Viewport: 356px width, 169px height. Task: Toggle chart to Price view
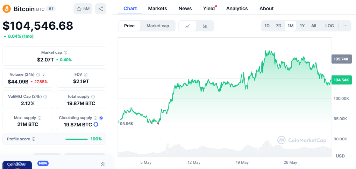pos(129,26)
